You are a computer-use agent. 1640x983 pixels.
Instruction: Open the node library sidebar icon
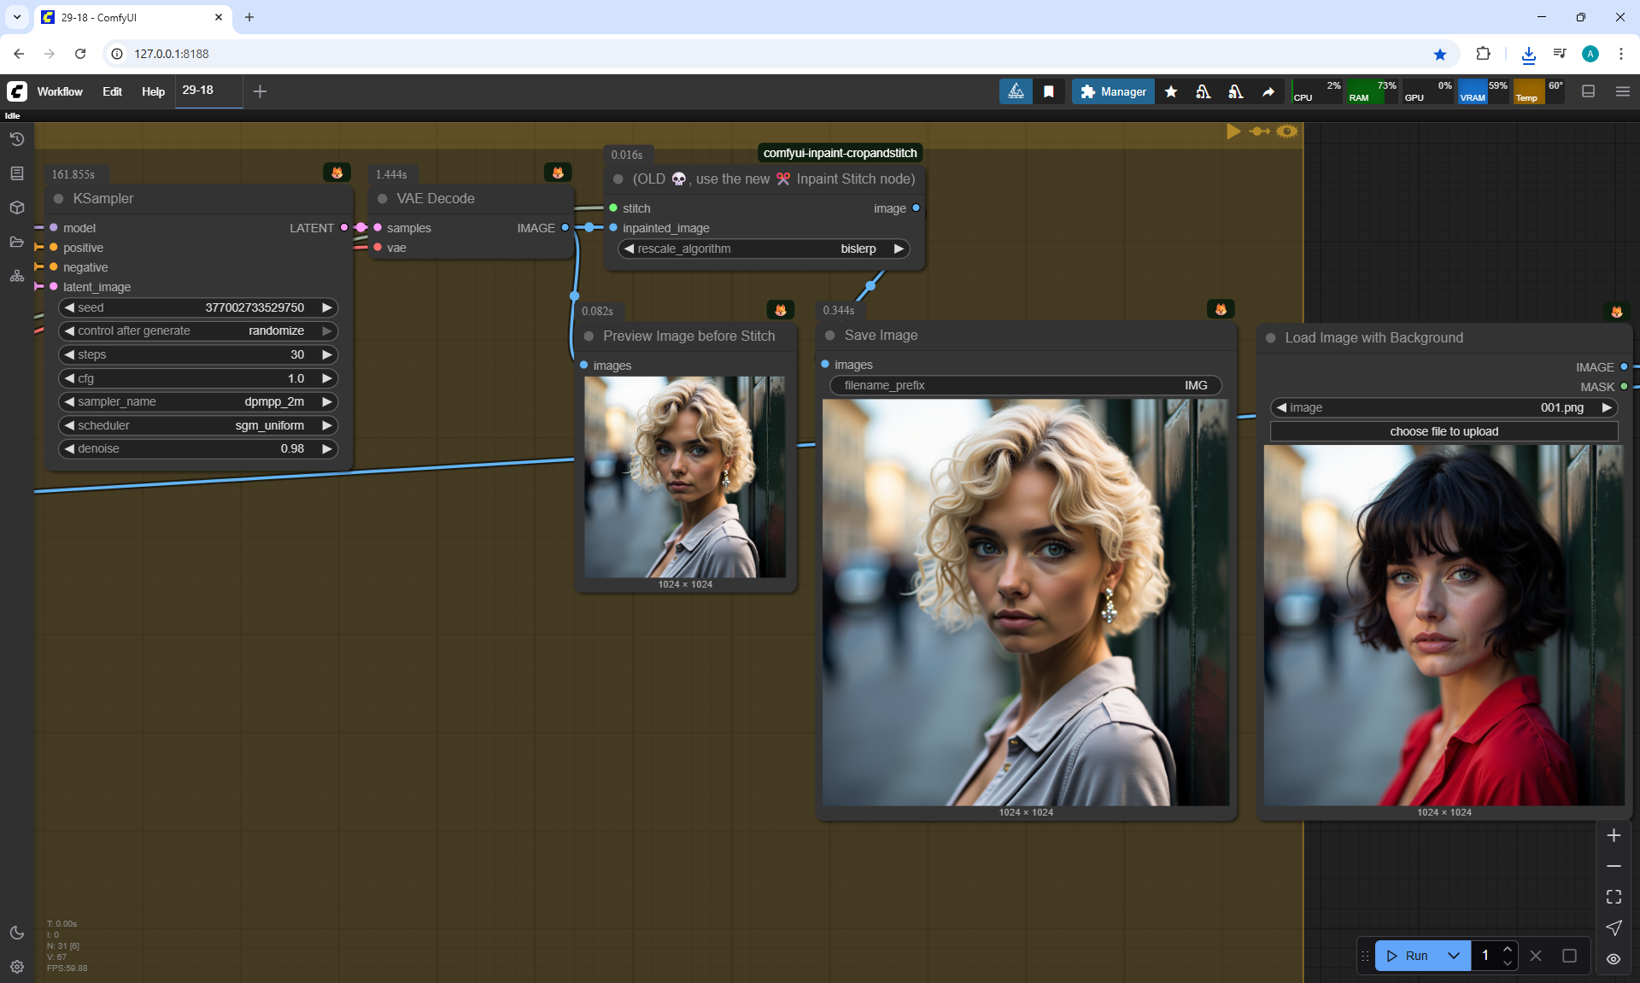click(16, 173)
